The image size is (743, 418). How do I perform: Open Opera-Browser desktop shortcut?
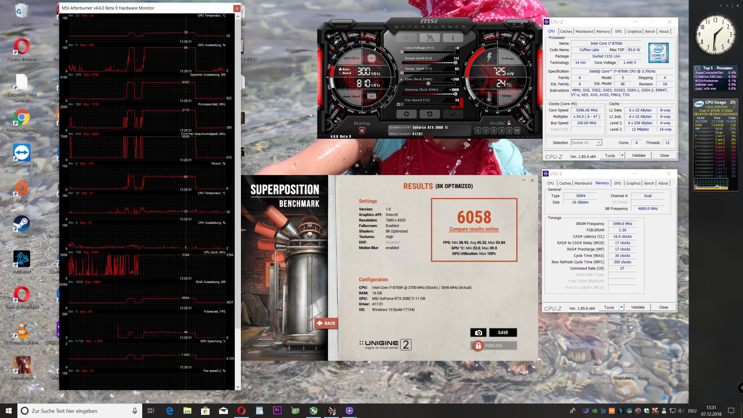point(22,50)
